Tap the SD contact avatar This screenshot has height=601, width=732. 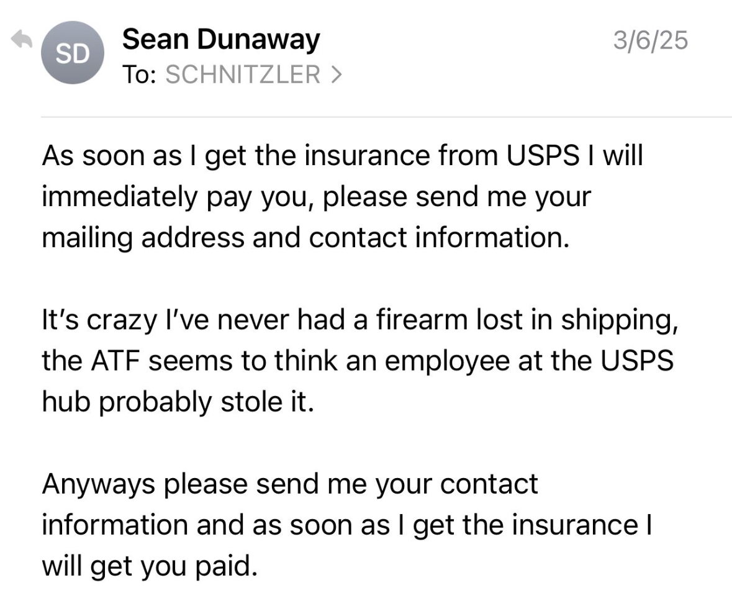tap(73, 54)
